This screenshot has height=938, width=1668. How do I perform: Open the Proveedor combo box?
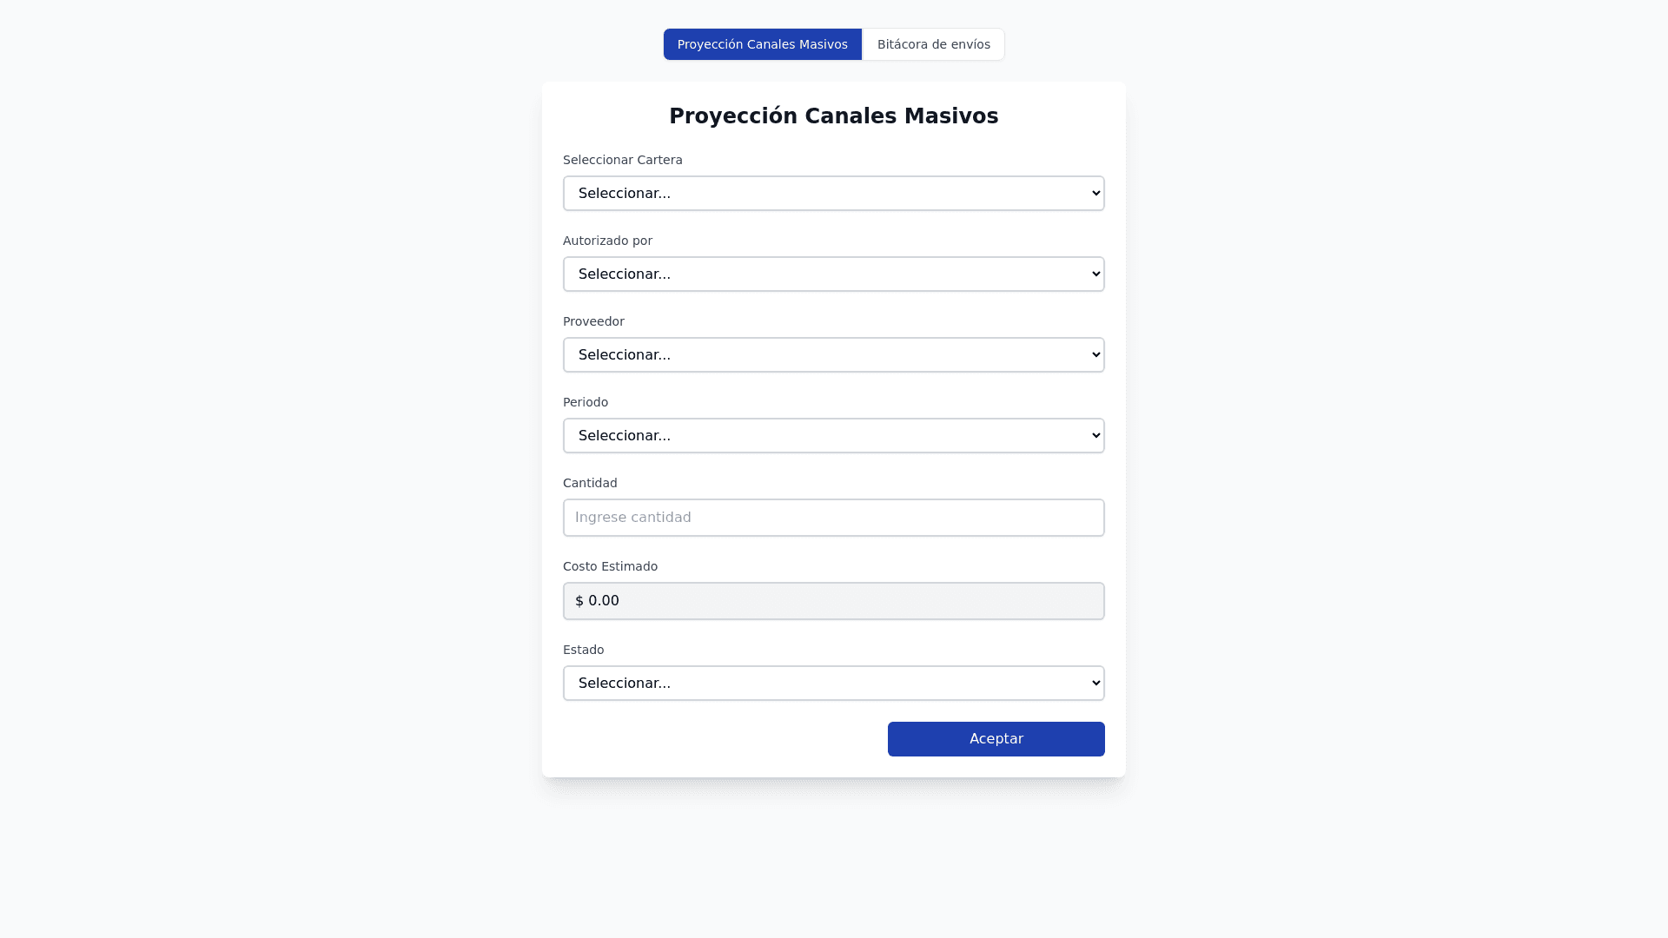tap(832, 355)
